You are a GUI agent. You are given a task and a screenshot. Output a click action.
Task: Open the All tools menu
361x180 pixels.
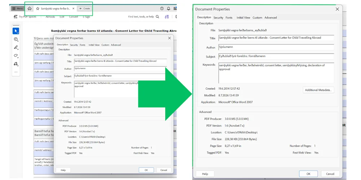[50, 17]
